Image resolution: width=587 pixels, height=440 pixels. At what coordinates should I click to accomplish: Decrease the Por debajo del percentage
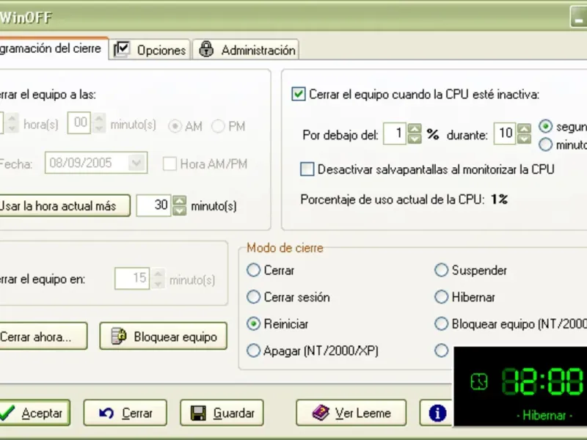click(415, 139)
